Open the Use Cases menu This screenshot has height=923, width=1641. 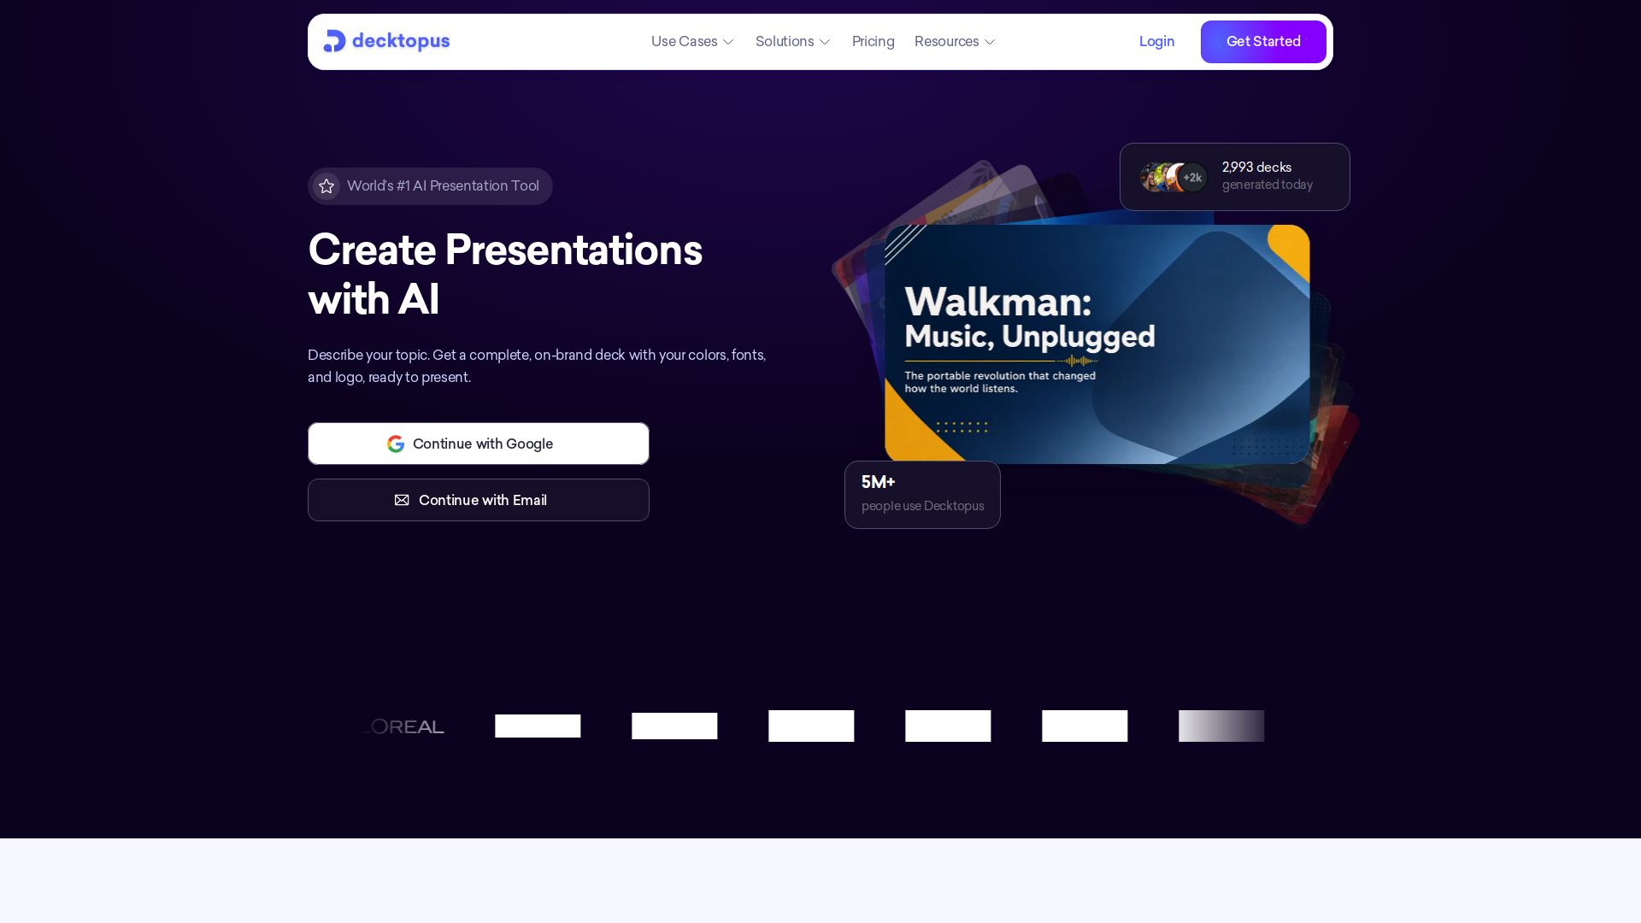[x=692, y=41]
